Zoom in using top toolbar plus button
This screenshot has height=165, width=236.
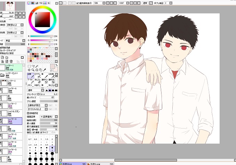111,3
